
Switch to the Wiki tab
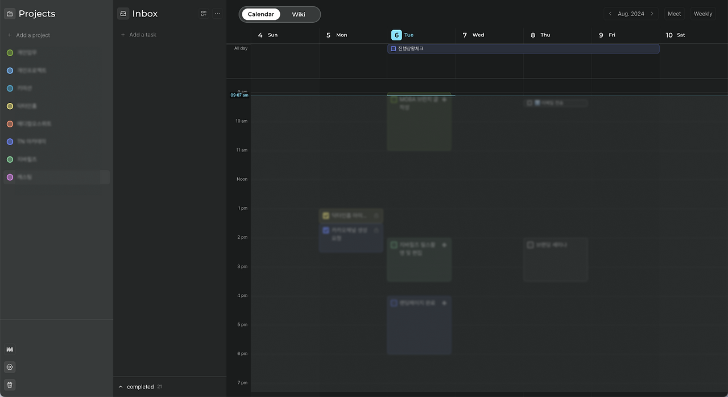tap(299, 14)
